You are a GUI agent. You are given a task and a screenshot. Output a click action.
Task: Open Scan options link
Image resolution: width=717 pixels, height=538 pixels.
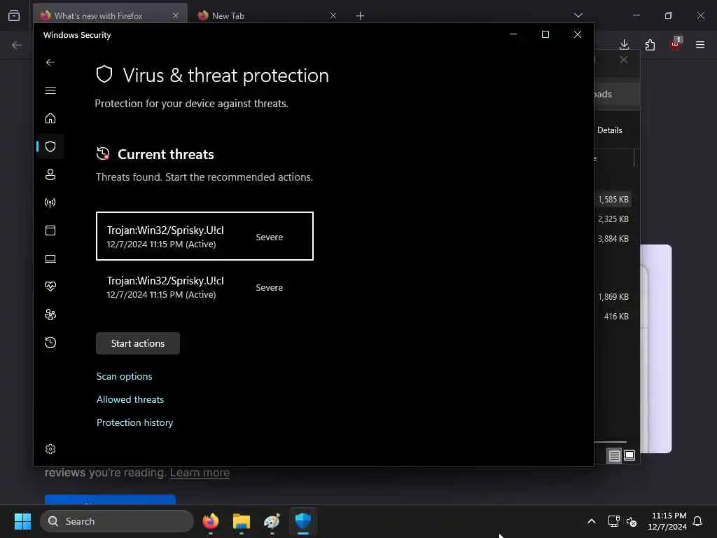pos(125,376)
